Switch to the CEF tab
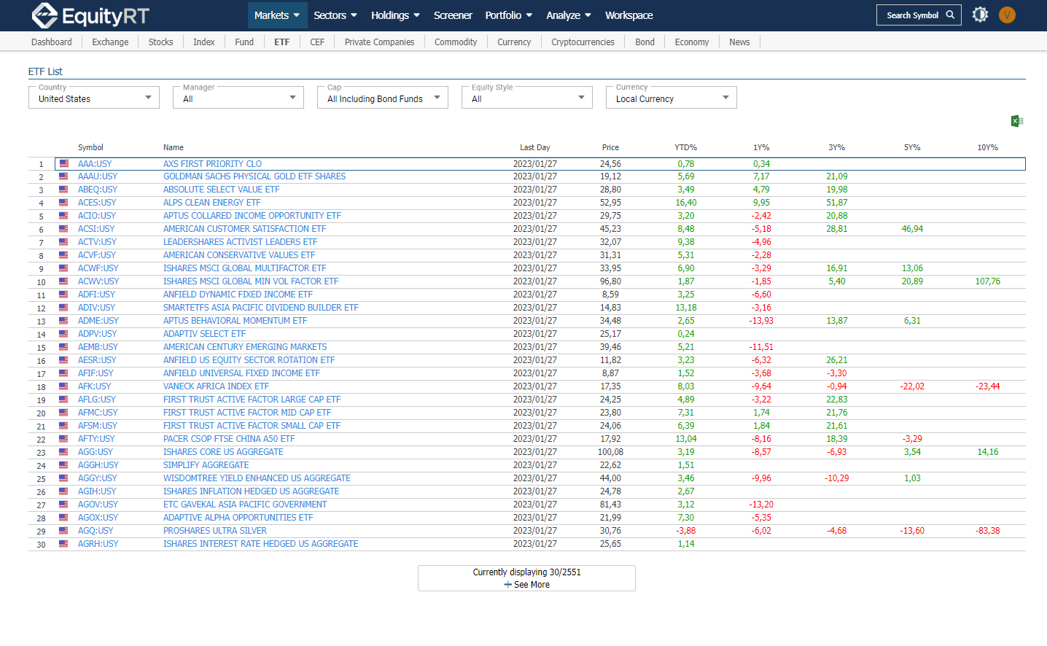Screen dimensions: 1047x646 pyautogui.click(x=317, y=42)
